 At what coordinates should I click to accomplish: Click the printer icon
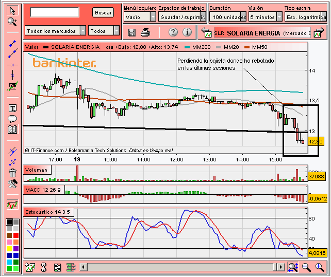pos(145,32)
